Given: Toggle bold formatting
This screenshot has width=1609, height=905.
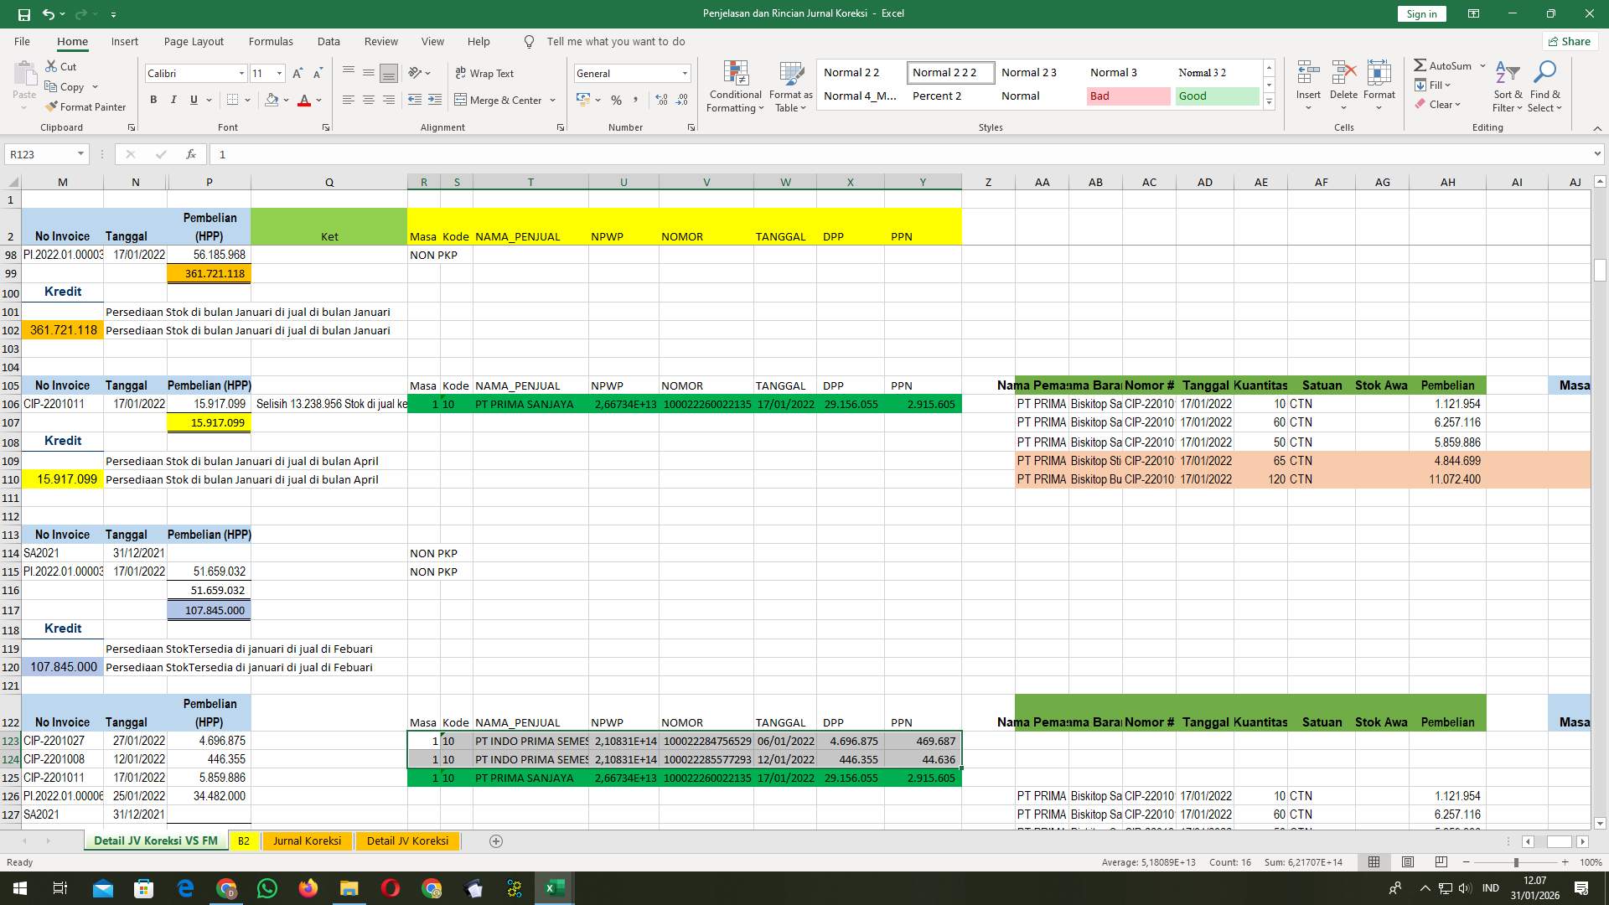Looking at the screenshot, I should click(x=153, y=99).
